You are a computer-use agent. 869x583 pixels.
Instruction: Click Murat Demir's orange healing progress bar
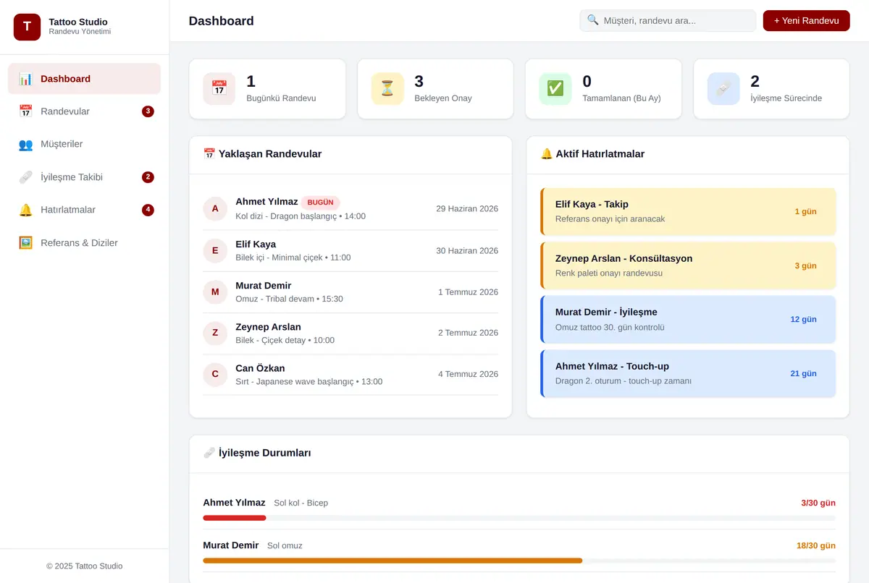tap(392, 561)
